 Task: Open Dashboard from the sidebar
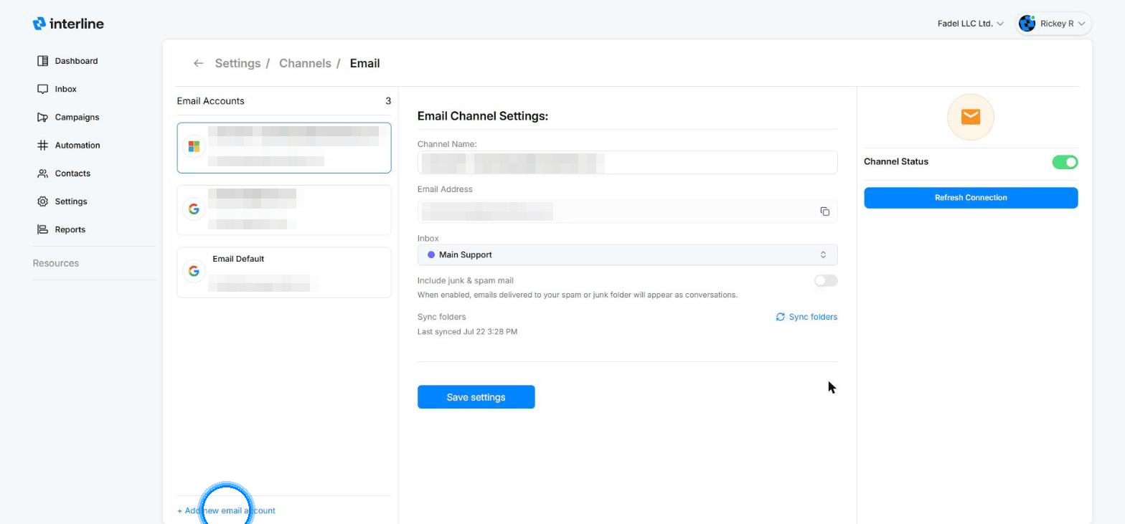click(x=76, y=61)
